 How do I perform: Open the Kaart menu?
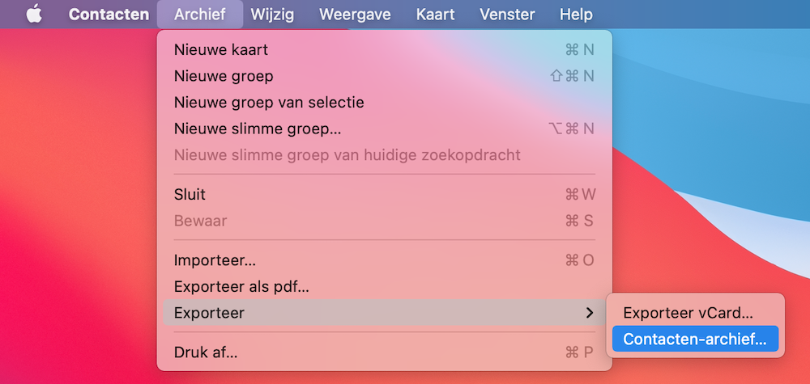436,14
